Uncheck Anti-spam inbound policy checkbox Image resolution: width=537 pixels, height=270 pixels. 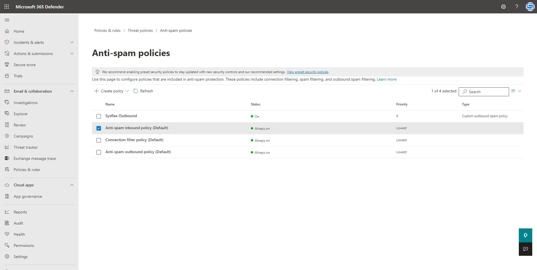(x=99, y=128)
